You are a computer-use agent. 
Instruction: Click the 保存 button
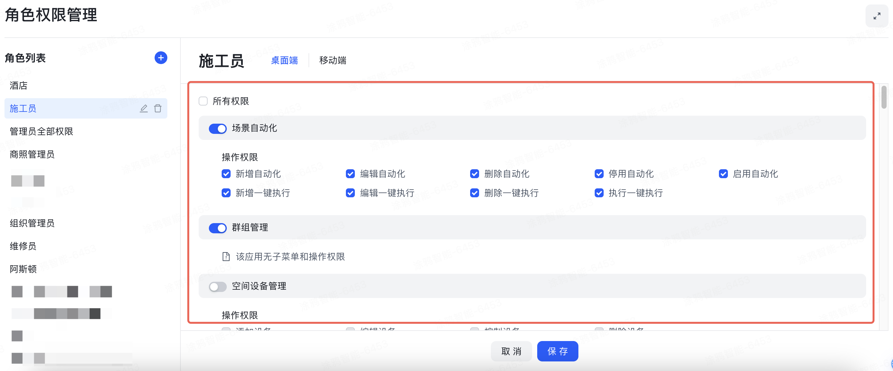[557, 351]
